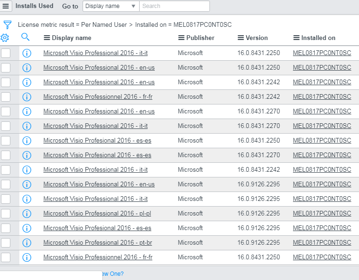Click info icon for it-it version 16.0.8431.2242
This screenshot has width=359, height=280.
pyautogui.click(x=27, y=170)
